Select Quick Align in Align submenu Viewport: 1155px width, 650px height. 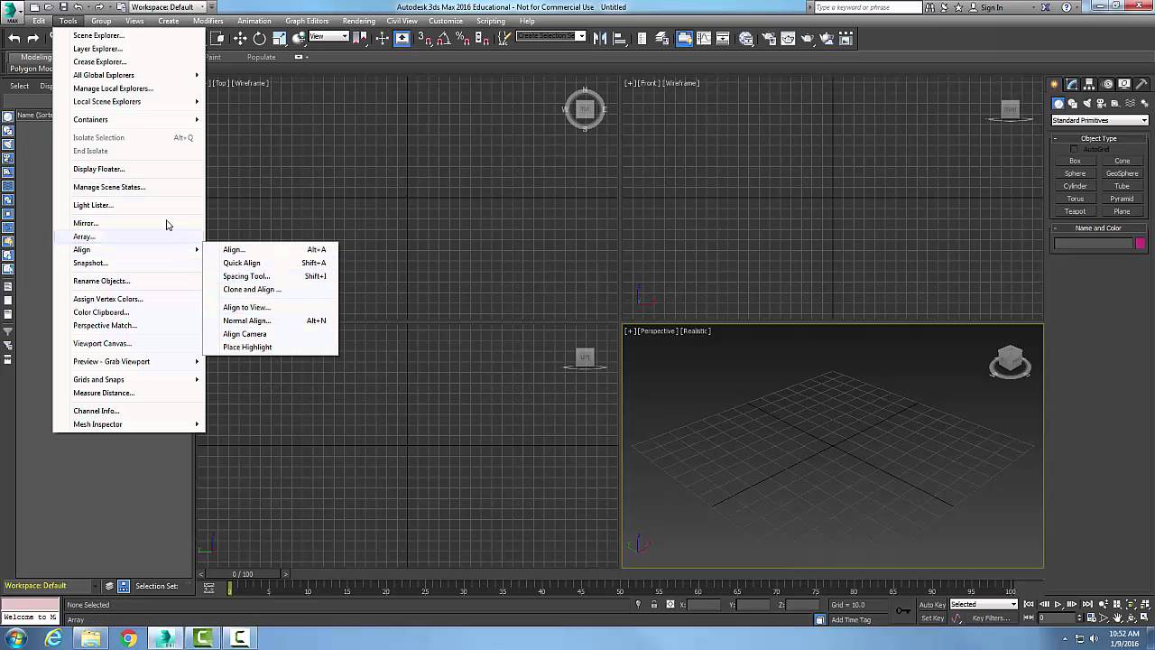[271, 263]
